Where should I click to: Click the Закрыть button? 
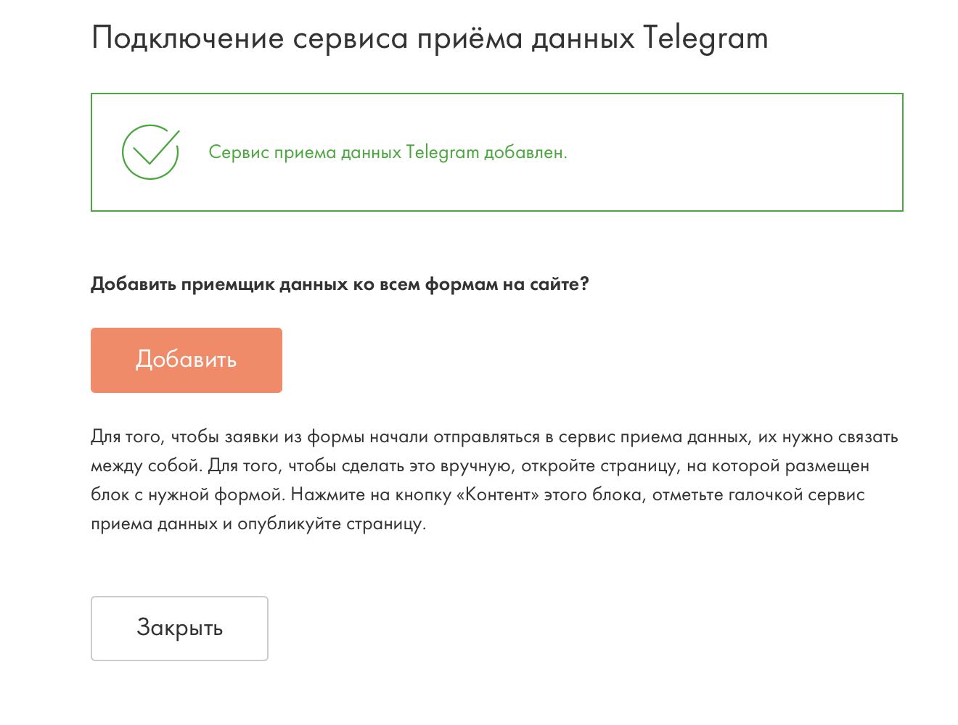[x=179, y=628]
